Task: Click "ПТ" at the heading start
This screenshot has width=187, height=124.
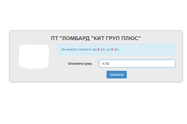Action: click(x=54, y=38)
